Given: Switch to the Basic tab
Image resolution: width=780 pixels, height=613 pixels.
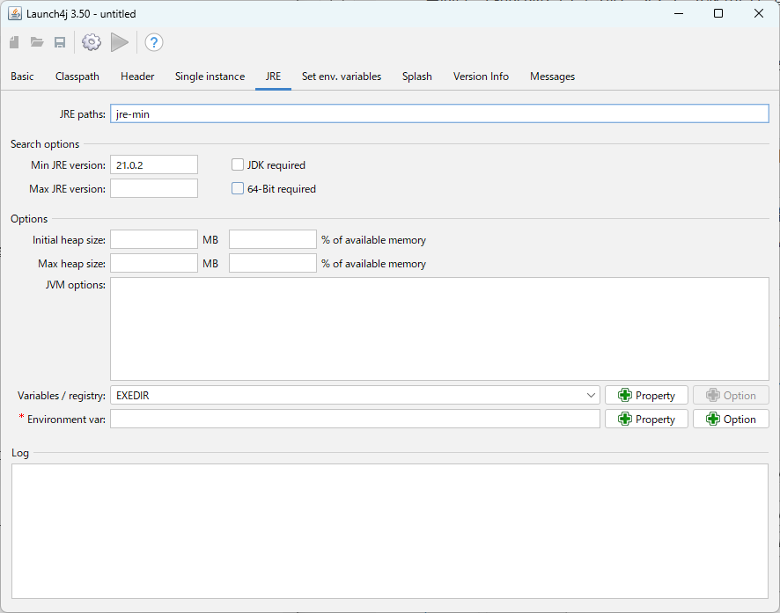Looking at the screenshot, I should click(x=22, y=77).
